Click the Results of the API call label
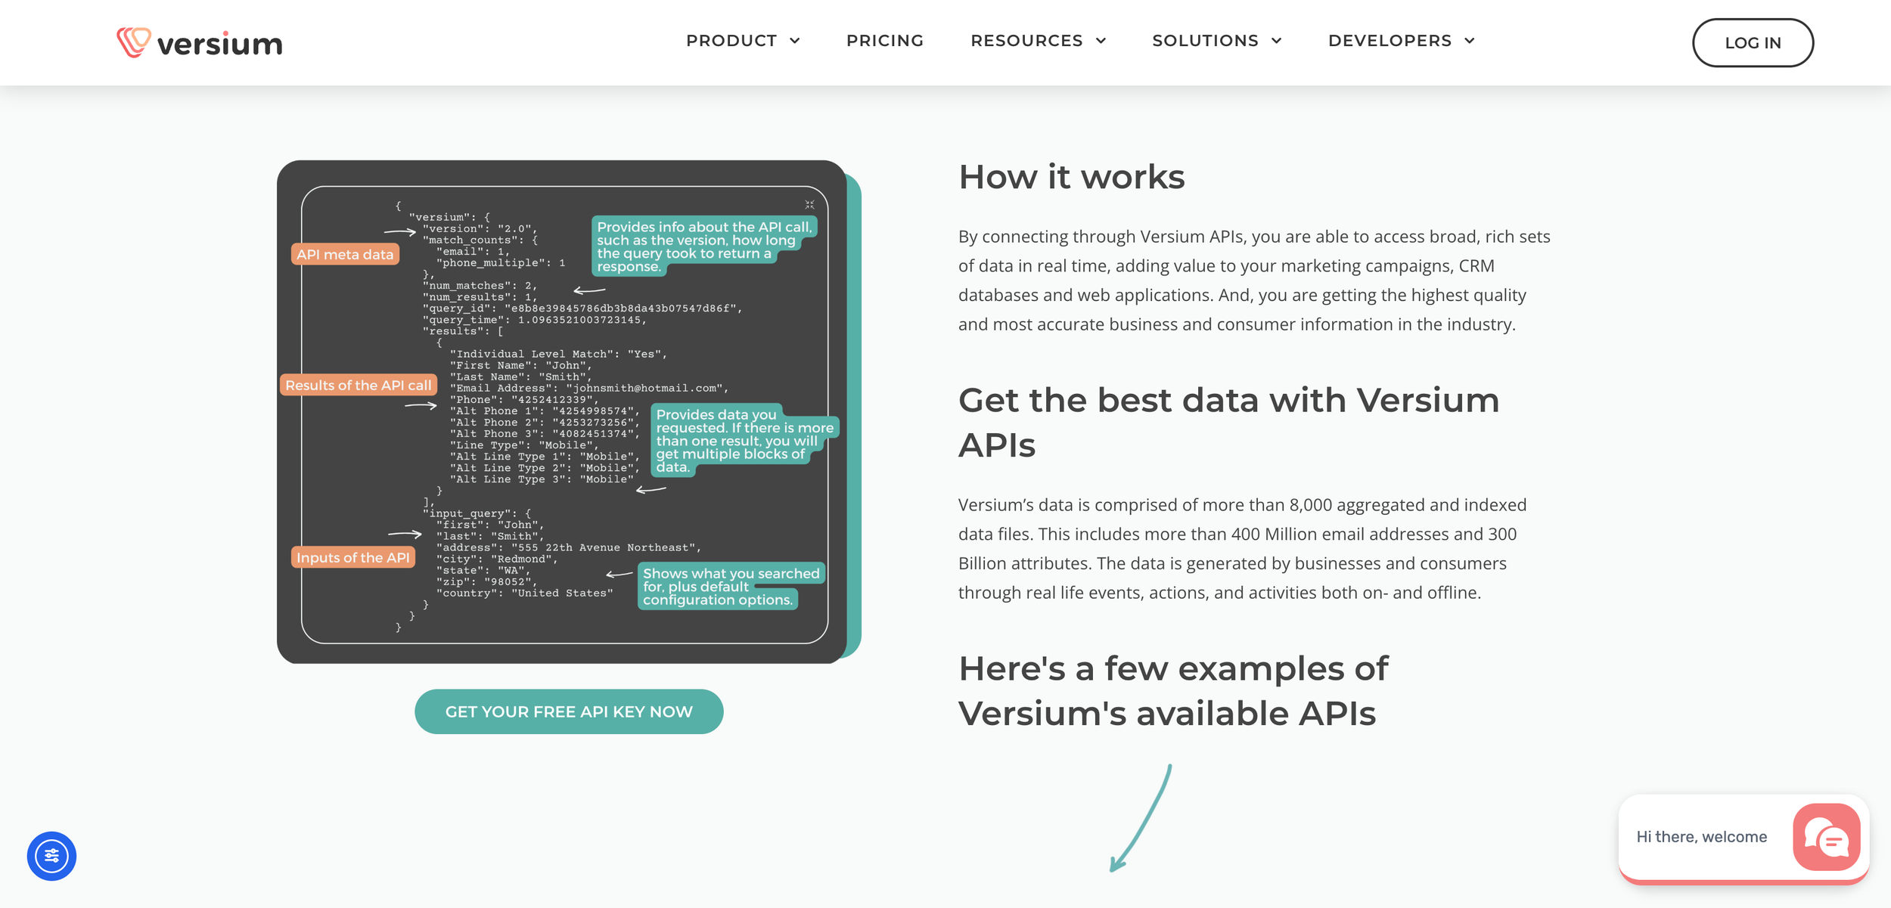This screenshot has height=908, width=1891. coord(358,386)
